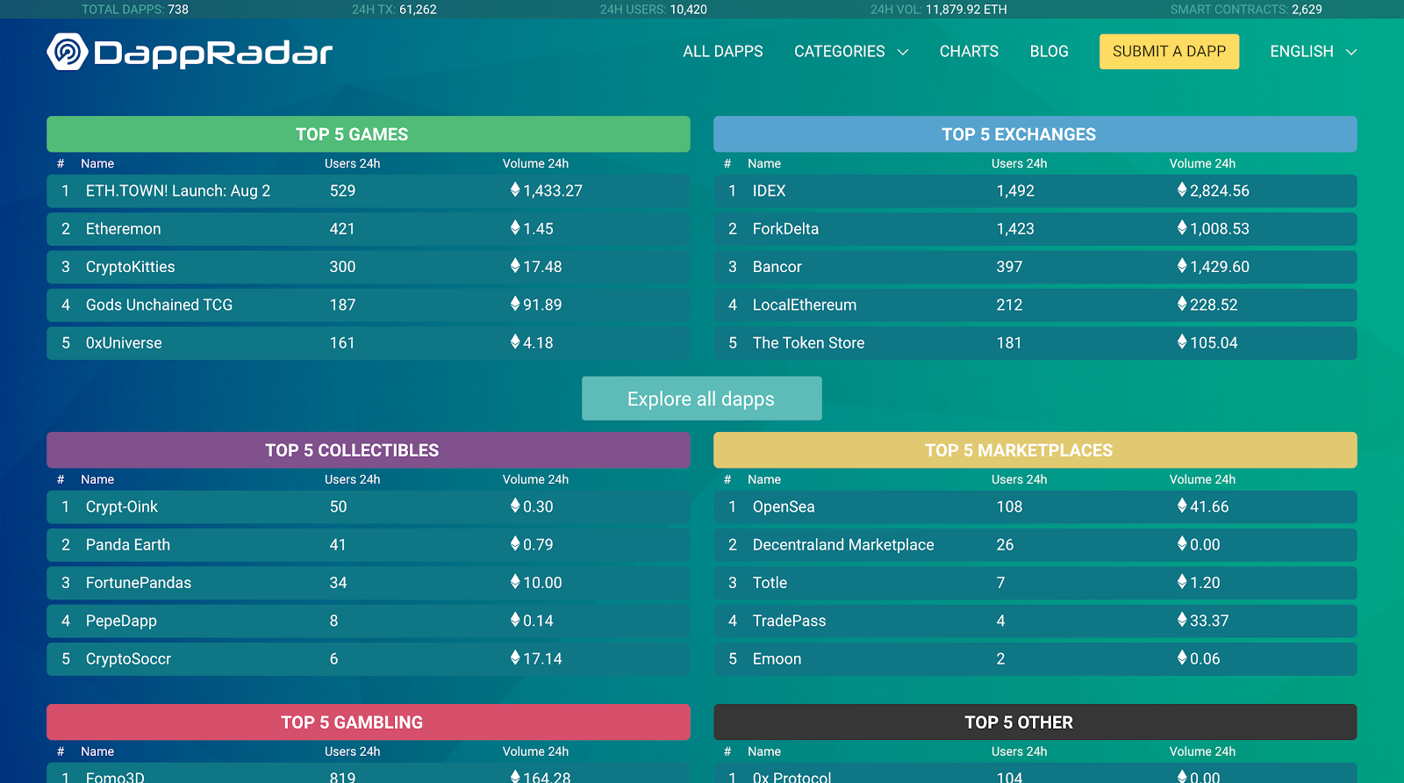Click the 24H VOL 11,879.92 ETH stat

click(x=939, y=10)
